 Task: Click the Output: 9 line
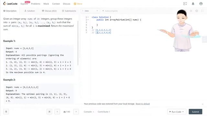click(x=11, y=91)
